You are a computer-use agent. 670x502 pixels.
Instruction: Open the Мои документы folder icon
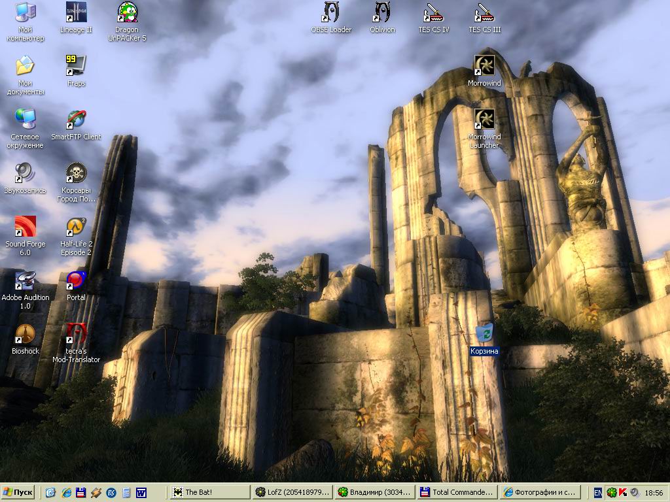point(26,75)
